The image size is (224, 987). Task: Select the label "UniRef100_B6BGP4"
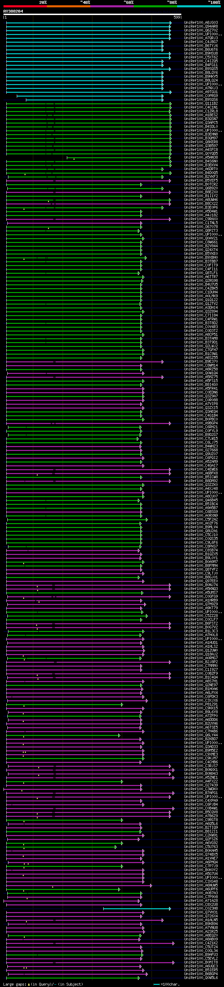(201, 974)
